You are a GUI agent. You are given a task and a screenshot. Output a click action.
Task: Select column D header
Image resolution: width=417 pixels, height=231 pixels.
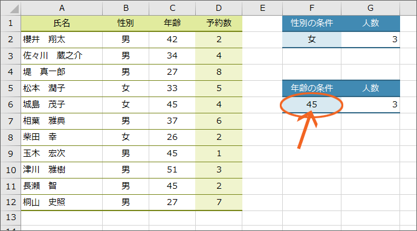[219, 8]
